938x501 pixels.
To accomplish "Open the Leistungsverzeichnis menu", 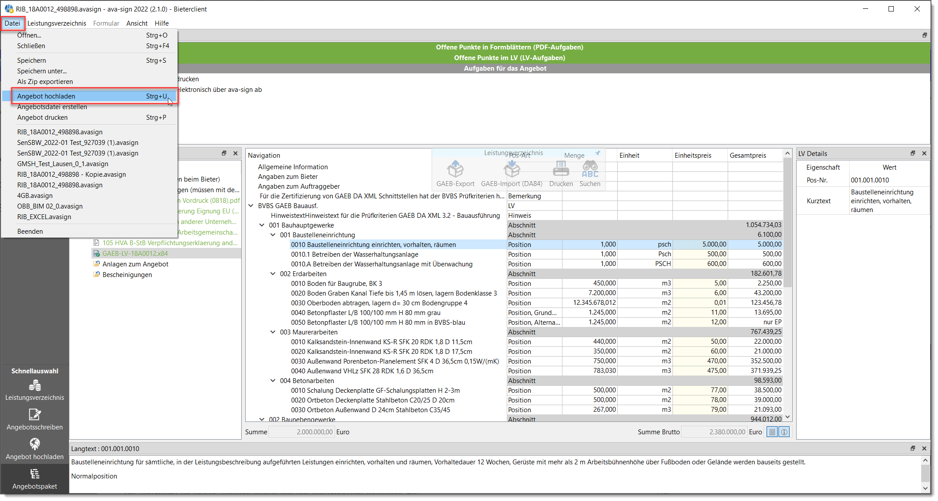I will (x=57, y=23).
